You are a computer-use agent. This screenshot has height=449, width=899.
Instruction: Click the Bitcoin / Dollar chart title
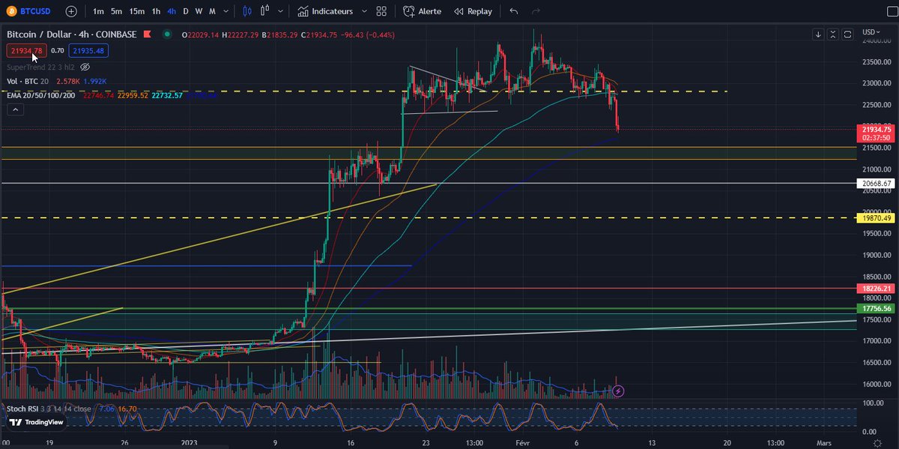[x=73, y=34]
